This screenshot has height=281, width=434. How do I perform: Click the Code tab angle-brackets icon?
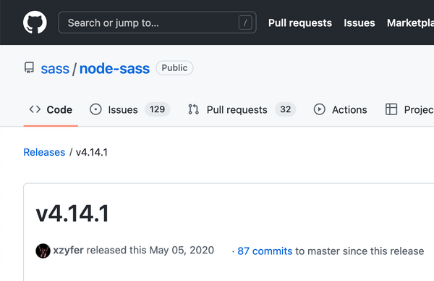tap(35, 109)
